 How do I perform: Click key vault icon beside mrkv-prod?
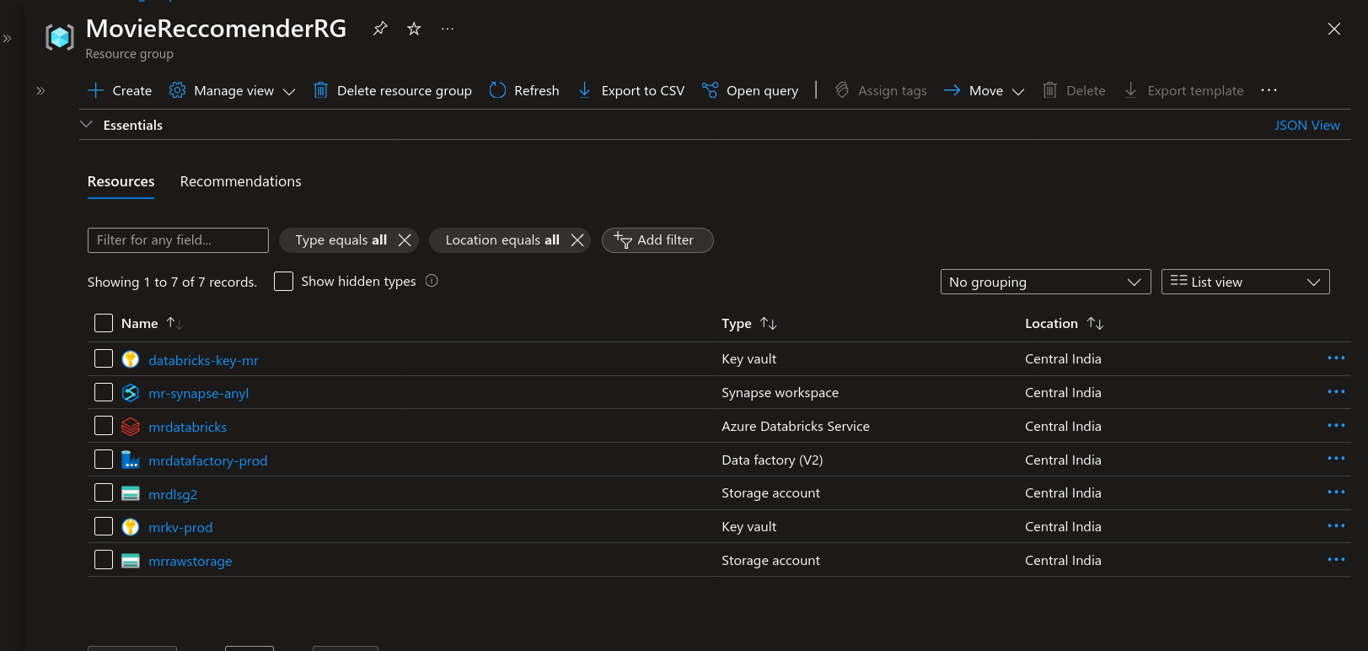point(131,527)
